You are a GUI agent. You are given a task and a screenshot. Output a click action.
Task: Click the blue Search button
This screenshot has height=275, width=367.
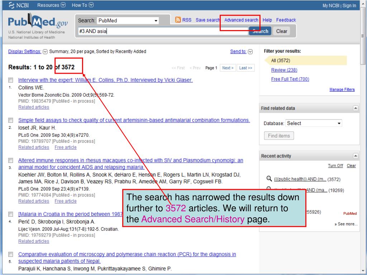(x=260, y=31)
